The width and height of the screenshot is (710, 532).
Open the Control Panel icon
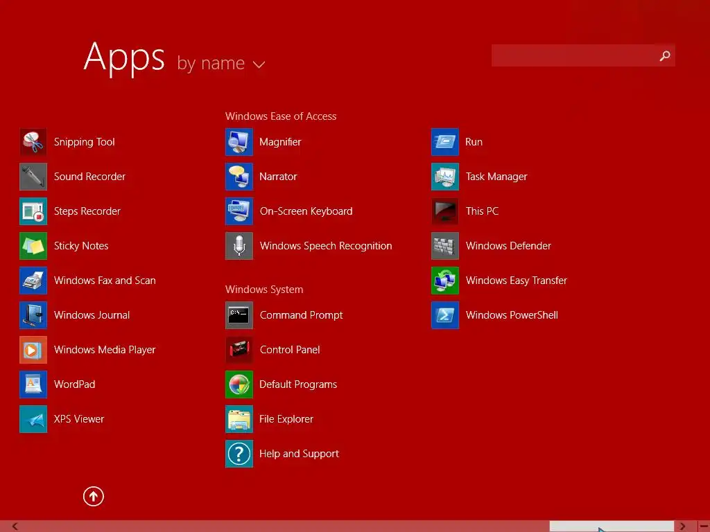239,350
